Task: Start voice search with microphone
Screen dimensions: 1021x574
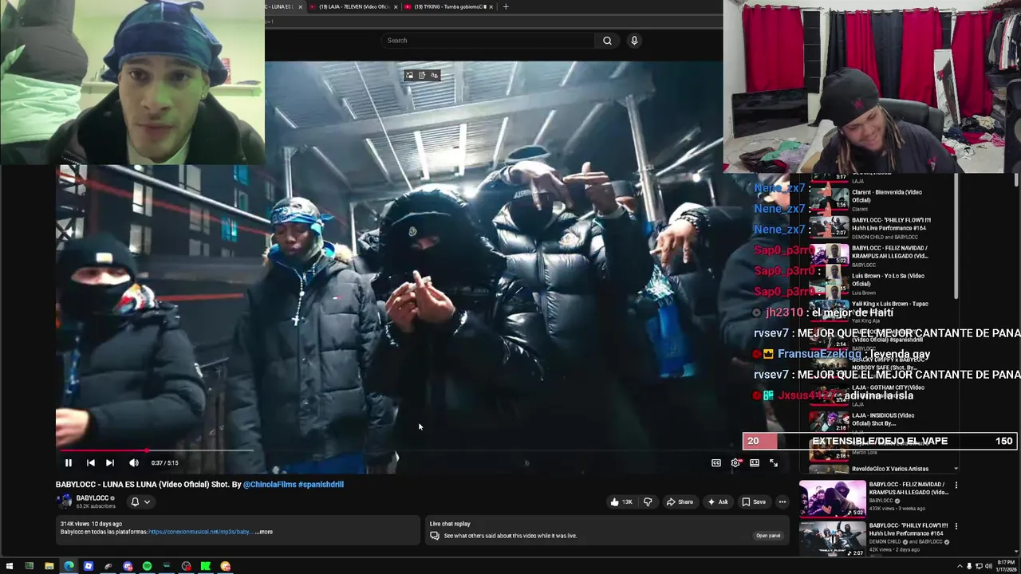Action: 634,40
